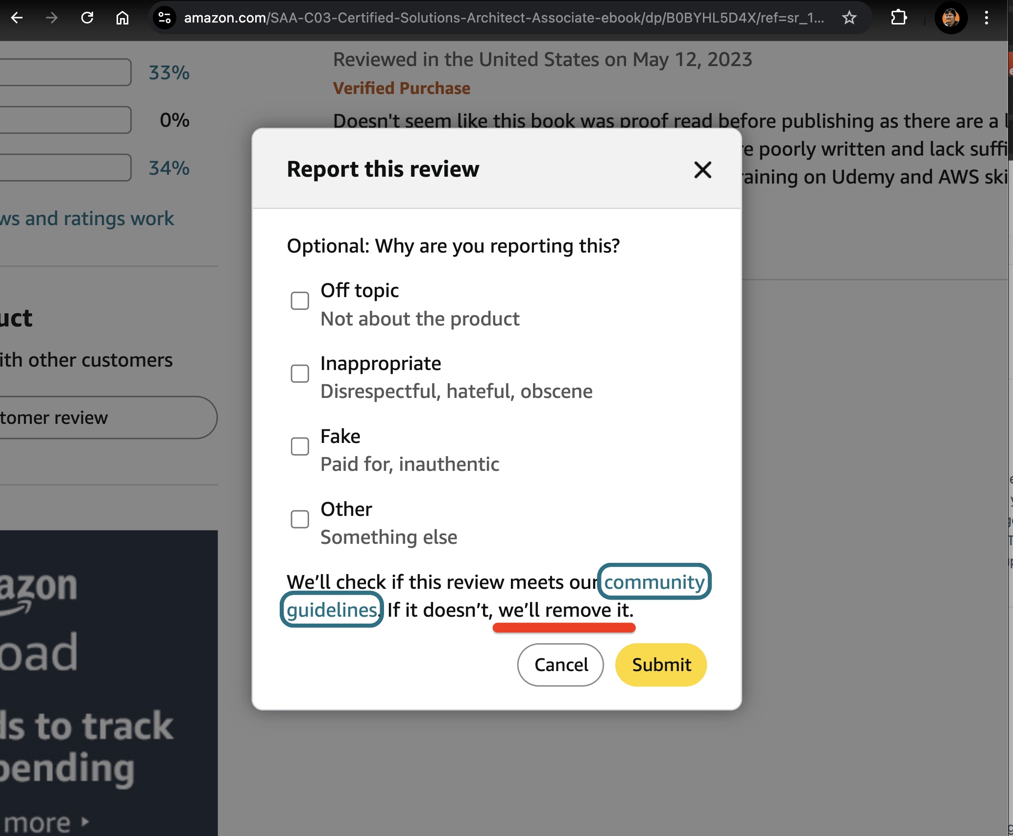Click the browser back arrow
Screen dimensions: 1013x836
pos(17,18)
